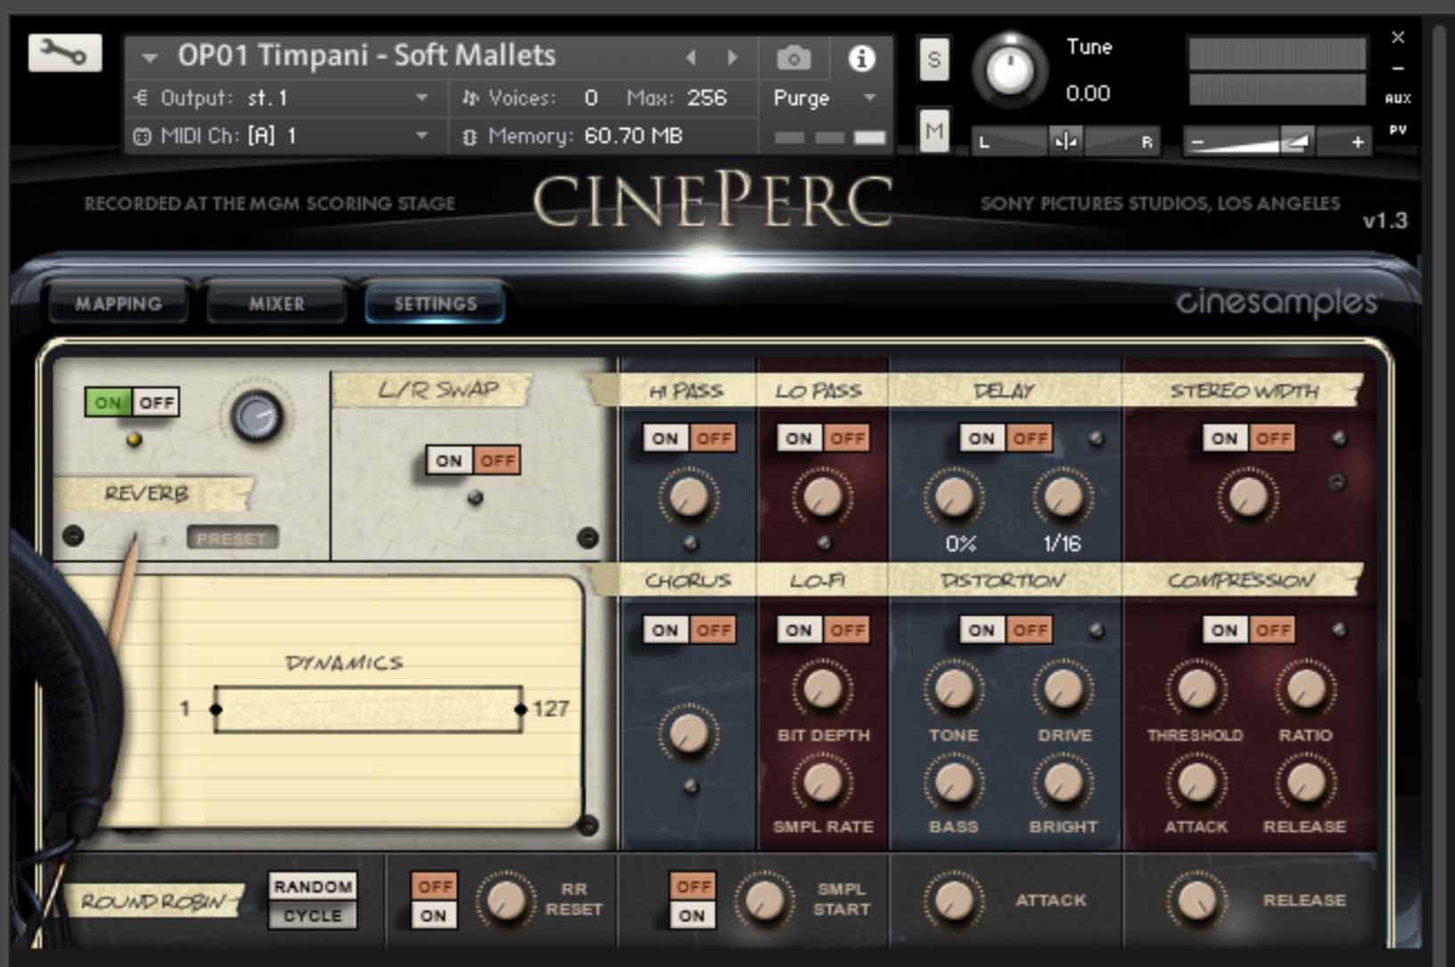1455x967 pixels.
Task: Open the Output routing dropdown
Action: 419,98
